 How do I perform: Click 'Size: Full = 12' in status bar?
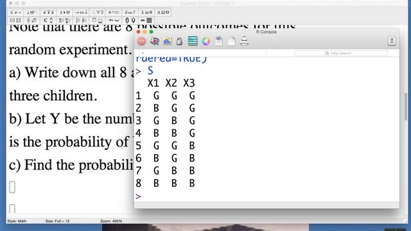(x=57, y=221)
